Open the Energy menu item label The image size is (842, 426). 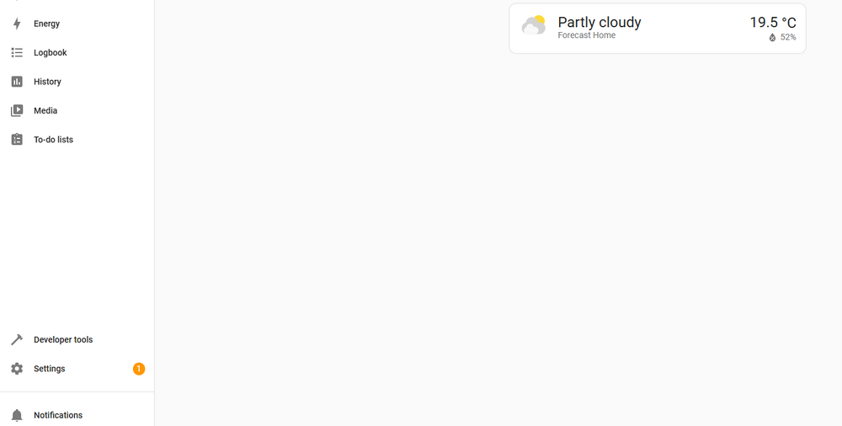tap(47, 24)
